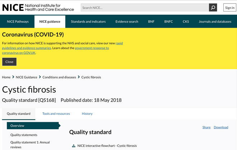Image resolution: width=237 pixels, height=150 pixels.
Task: Open the NICE logo homepage link
Action: (38, 8)
